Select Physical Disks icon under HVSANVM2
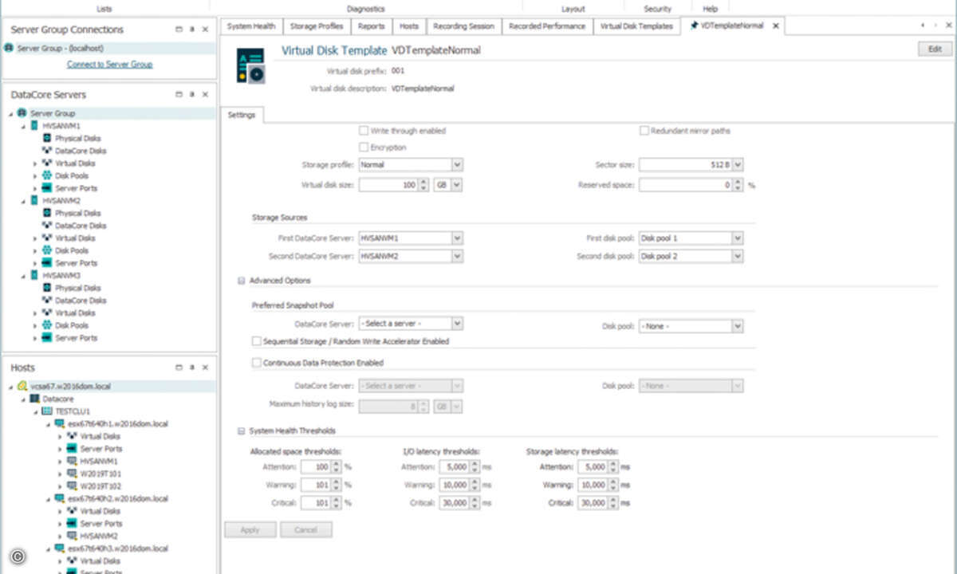The image size is (957, 574). click(x=47, y=213)
